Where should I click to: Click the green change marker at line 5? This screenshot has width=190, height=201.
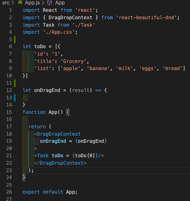pos(15,40)
